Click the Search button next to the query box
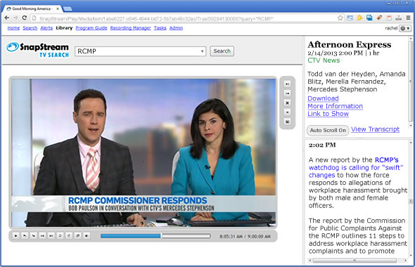 (222, 51)
